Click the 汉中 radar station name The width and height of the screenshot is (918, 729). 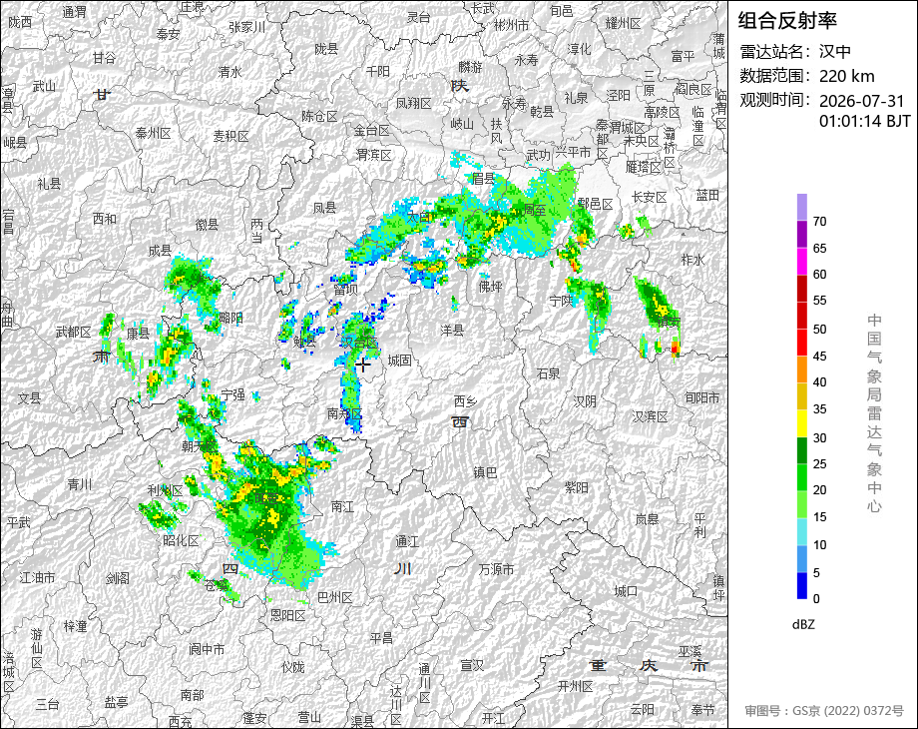[x=835, y=52]
